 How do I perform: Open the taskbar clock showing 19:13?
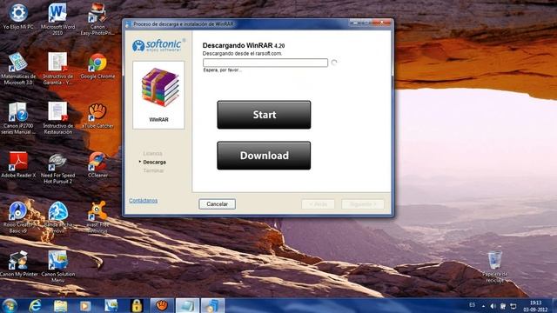point(535,306)
